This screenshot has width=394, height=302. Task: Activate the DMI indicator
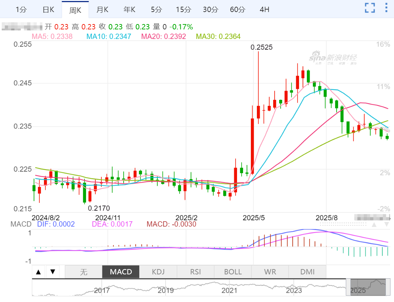[307, 272]
